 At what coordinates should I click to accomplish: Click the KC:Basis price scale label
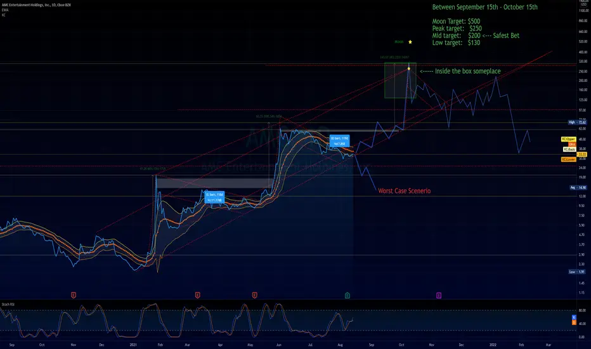569,149
